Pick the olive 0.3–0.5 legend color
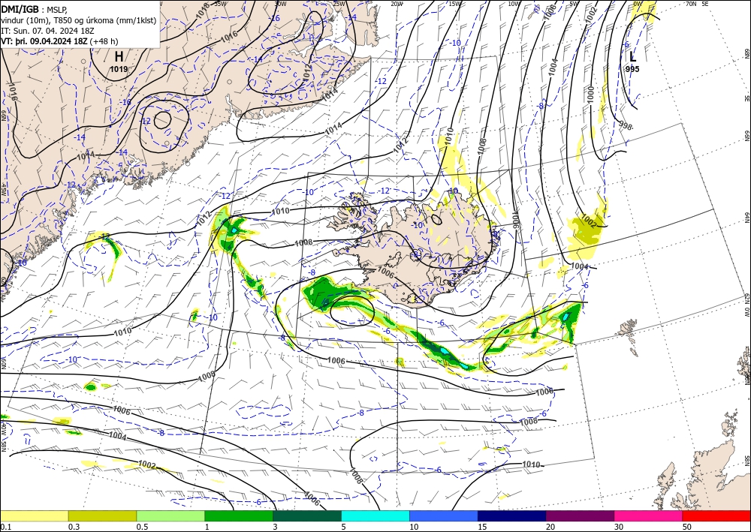The image size is (751, 532). click(102, 515)
